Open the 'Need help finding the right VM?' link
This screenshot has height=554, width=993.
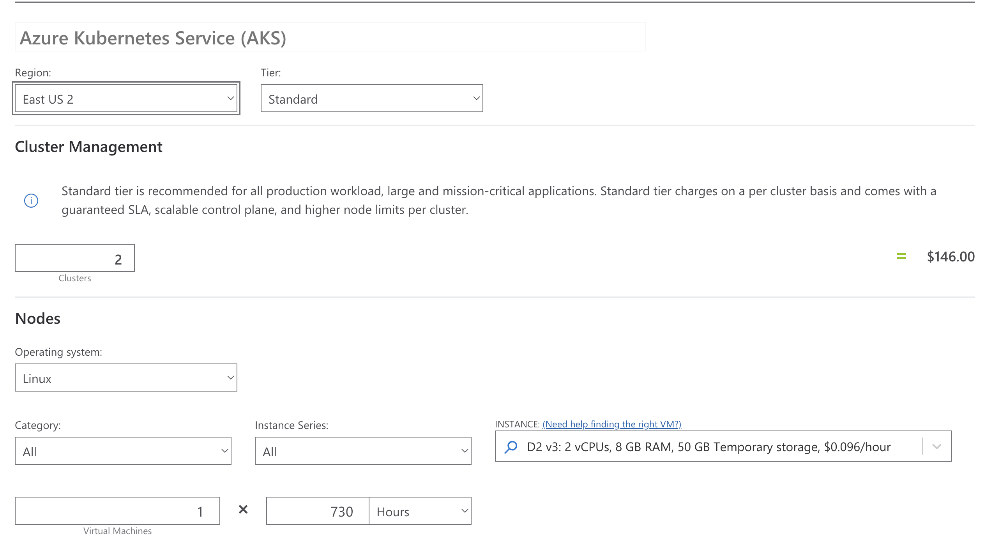click(612, 424)
